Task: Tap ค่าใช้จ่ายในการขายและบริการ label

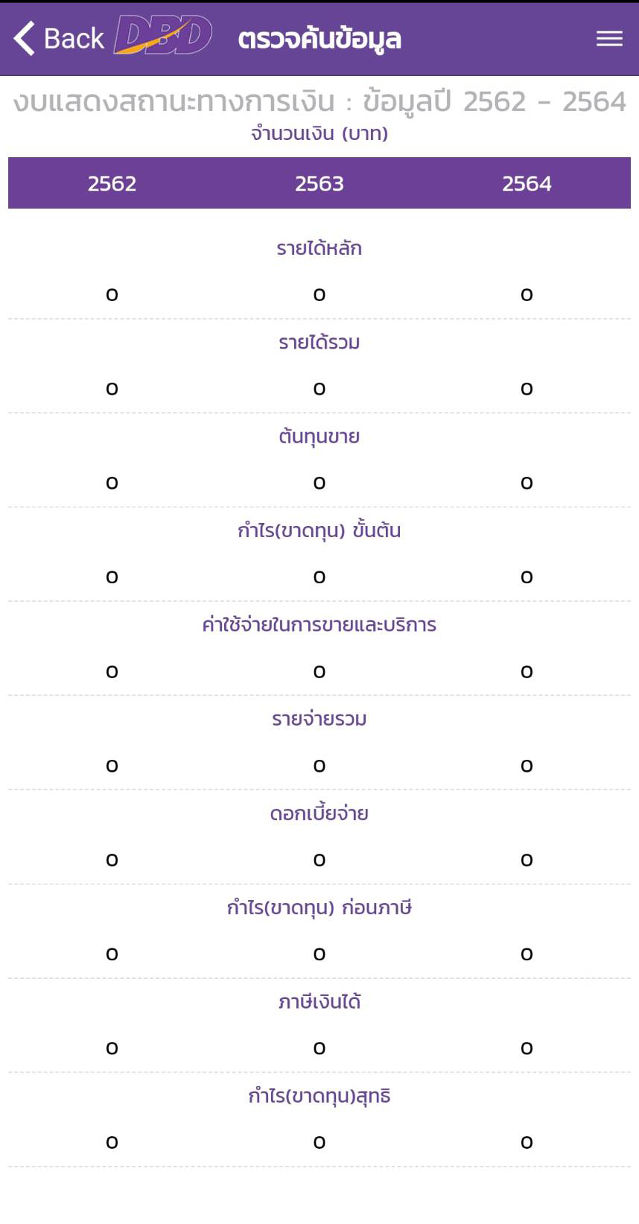Action: point(319,624)
